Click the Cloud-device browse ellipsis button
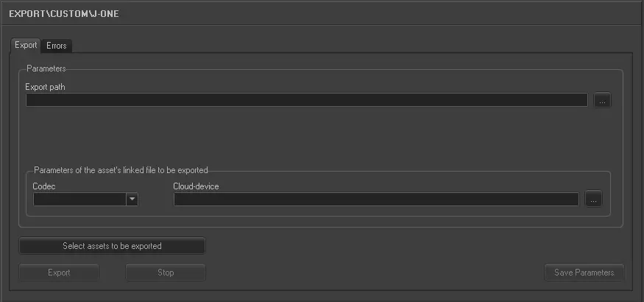 pyautogui.click(x=593, y=199)
